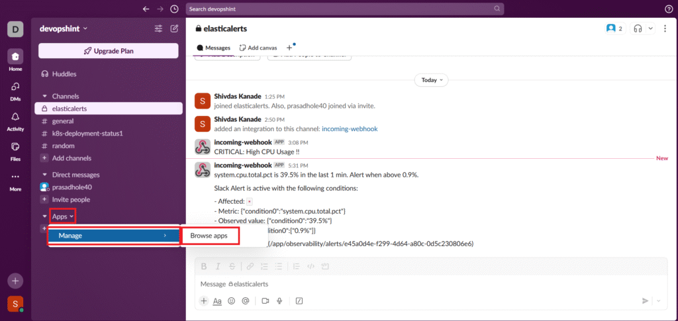The image size is (678, 321).
Task: Follow the incoming-webhook integration link
Action: (x=350, y=128)
